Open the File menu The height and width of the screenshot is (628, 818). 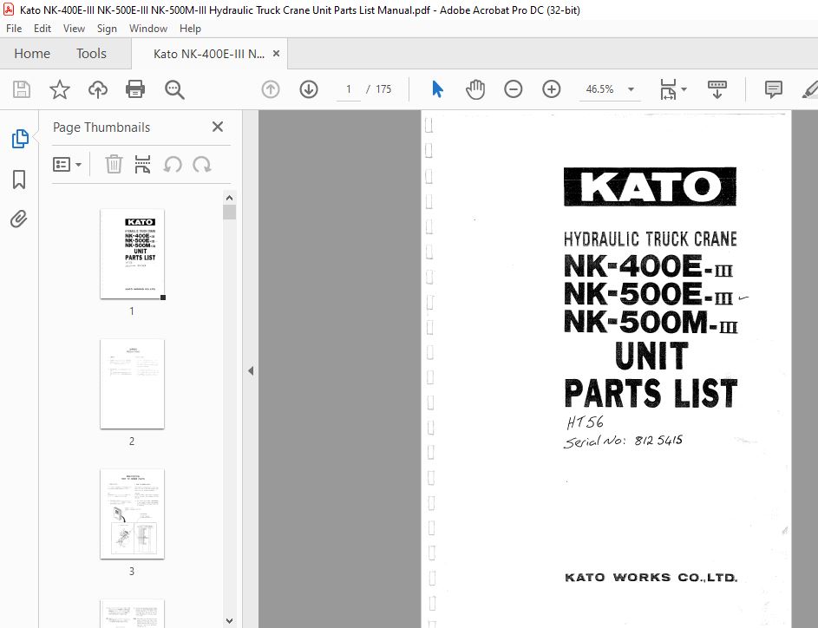click(x=14, y=28)
